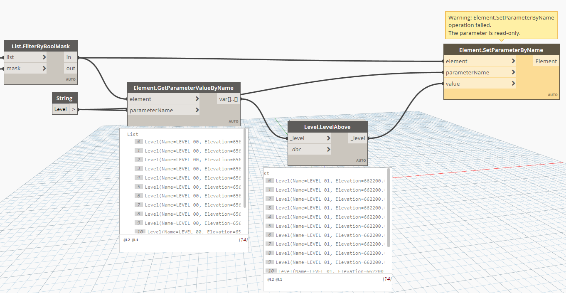Select index 3 row in the LEVEL 00 preview
566x293 pixels.
point(188,169)
